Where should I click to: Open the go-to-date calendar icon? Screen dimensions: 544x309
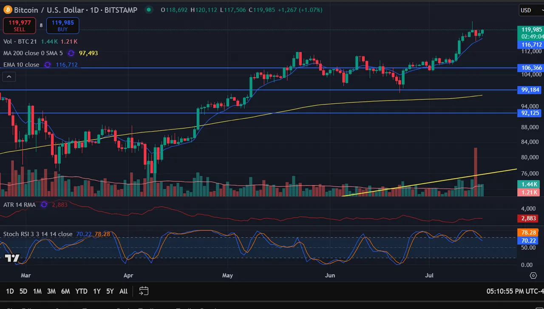point(144,291)
